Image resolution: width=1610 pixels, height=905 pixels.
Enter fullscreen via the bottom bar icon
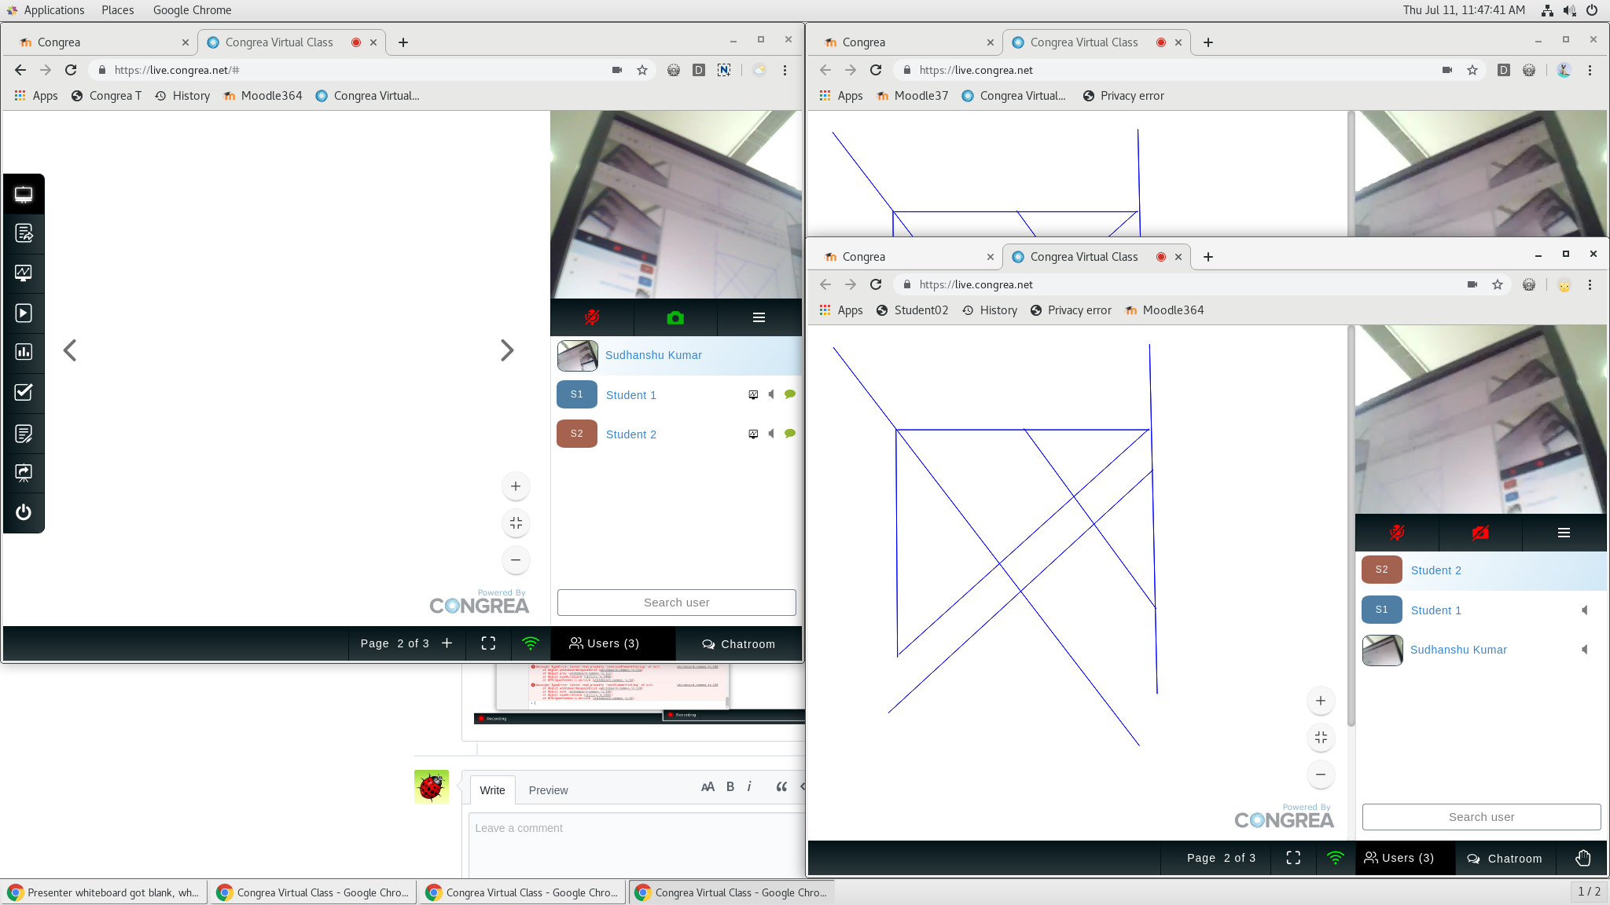point(487,643)
